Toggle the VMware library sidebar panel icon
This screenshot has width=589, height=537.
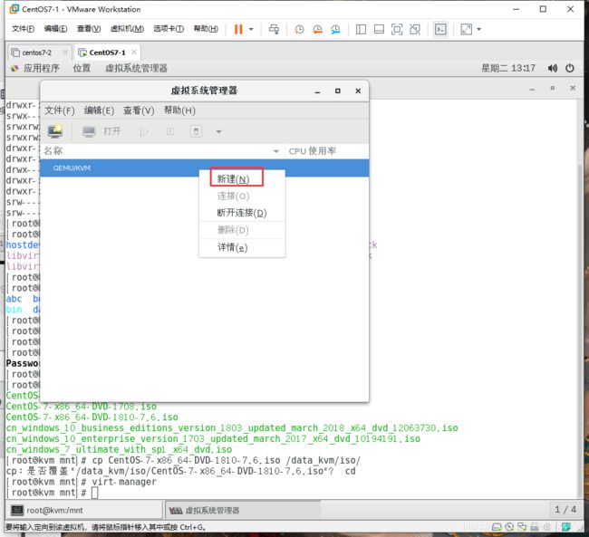(x=361, y=29)
